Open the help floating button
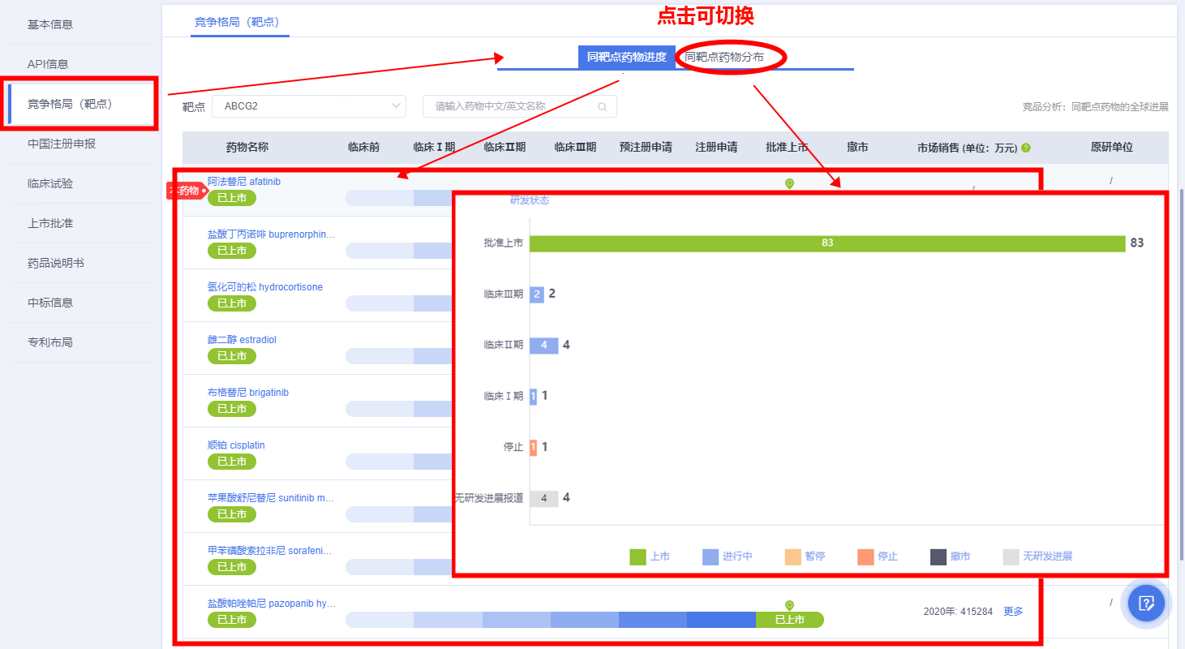Screen dimensions: 1185x649 (1146, 603)
